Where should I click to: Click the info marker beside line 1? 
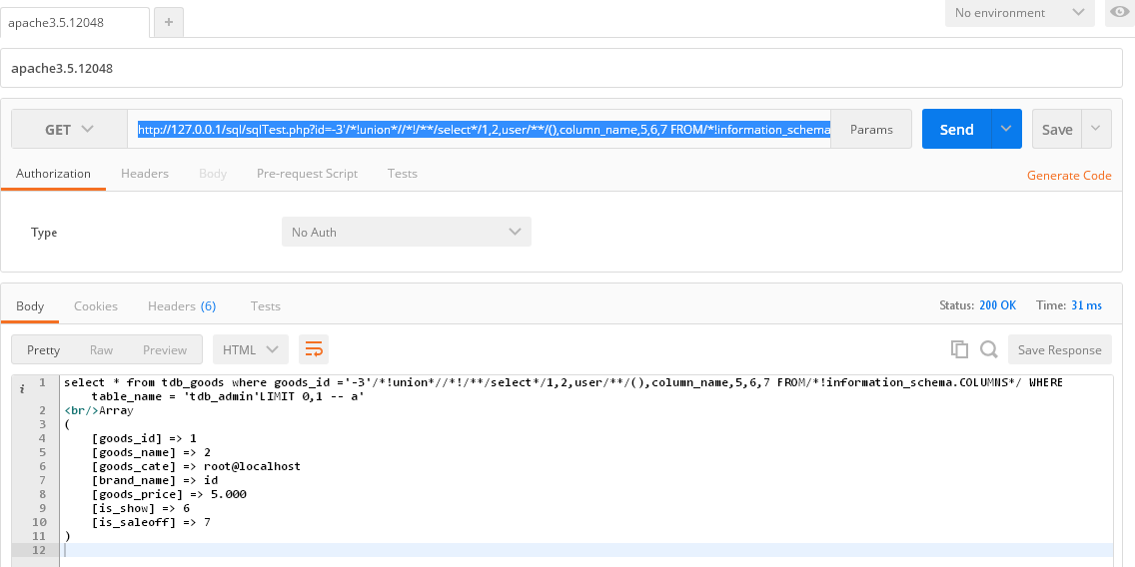(22, 388)
